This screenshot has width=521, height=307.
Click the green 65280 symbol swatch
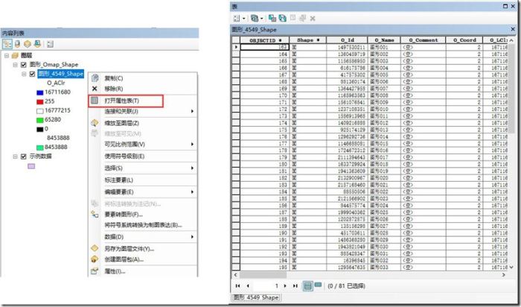(x=40, y=120)
